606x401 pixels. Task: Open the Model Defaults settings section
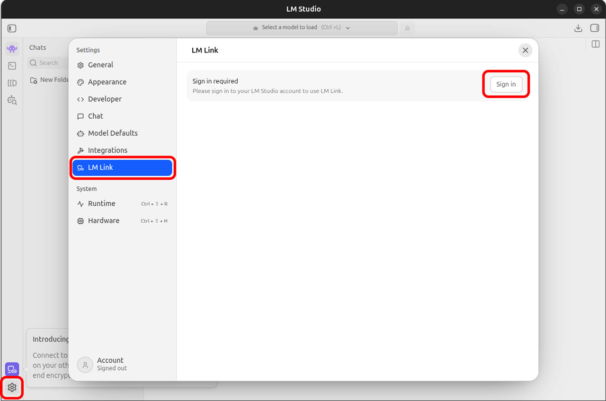tap(122, 133)
